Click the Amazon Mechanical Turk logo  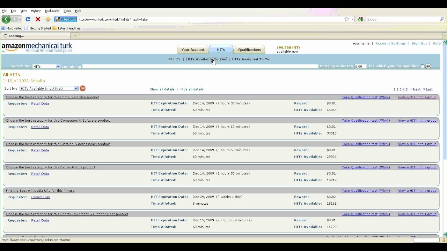37,47
